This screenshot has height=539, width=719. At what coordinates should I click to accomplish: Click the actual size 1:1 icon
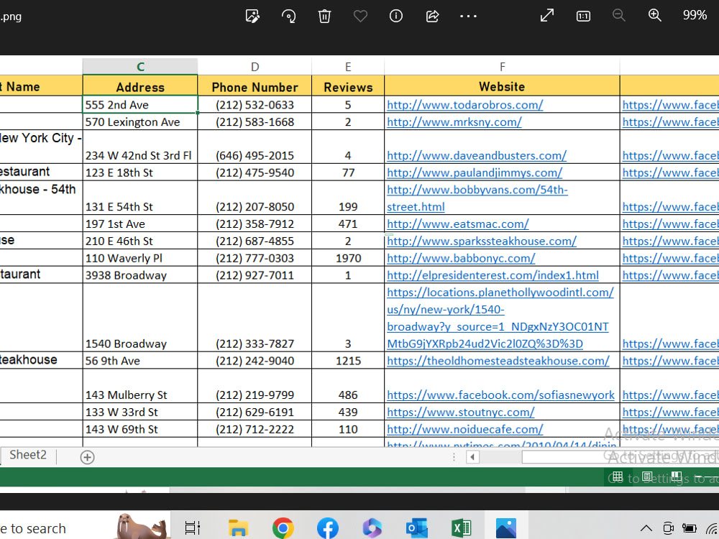[x=583, y=17]
